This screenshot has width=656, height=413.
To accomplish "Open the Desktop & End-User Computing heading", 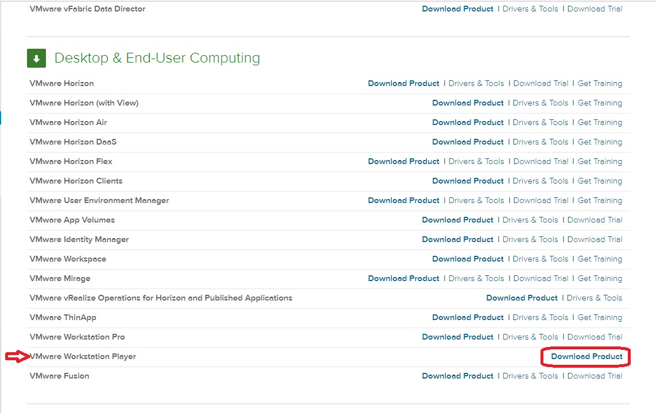I will [157, 58].
